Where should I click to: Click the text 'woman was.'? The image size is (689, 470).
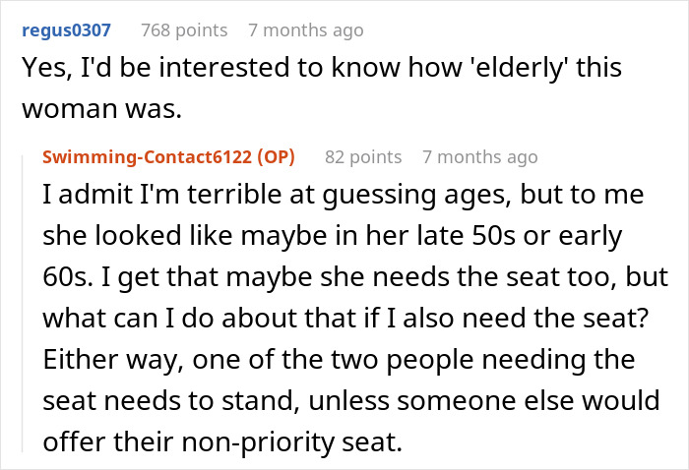(96, 110)
